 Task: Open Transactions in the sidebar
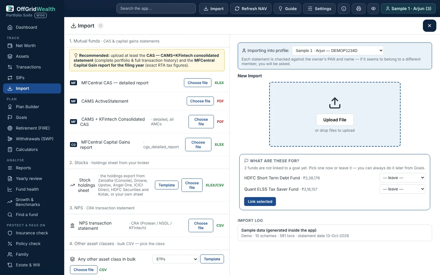click(32, 67)
